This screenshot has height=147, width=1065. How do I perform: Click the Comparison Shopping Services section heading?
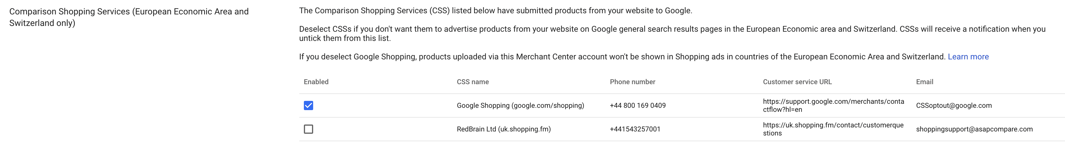(x=128, y=17)
